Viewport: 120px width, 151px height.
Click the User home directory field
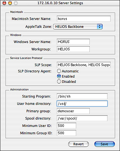click(82, 104)
